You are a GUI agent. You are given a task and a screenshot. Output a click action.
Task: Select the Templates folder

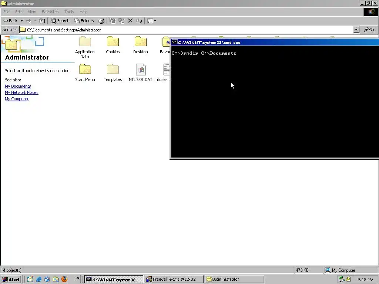[113, 73]
